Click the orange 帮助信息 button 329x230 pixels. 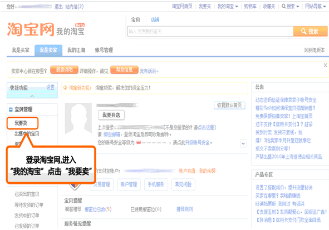(x=125, y=70)
